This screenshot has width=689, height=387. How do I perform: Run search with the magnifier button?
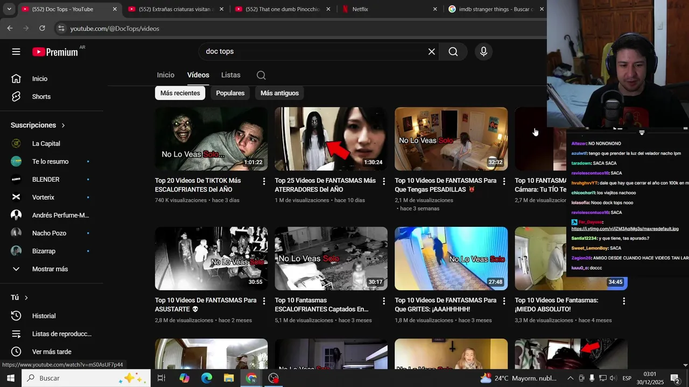453,52
